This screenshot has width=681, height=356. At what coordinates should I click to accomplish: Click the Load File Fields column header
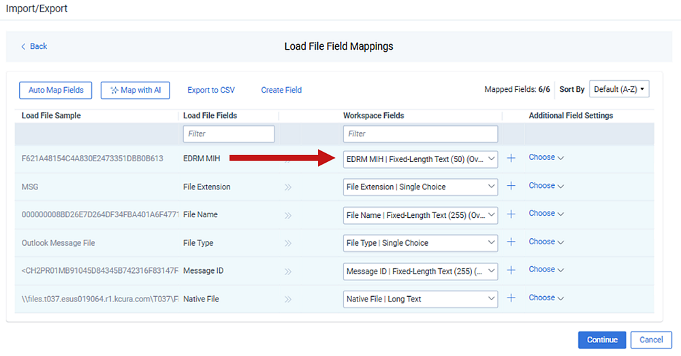(210, 116)
